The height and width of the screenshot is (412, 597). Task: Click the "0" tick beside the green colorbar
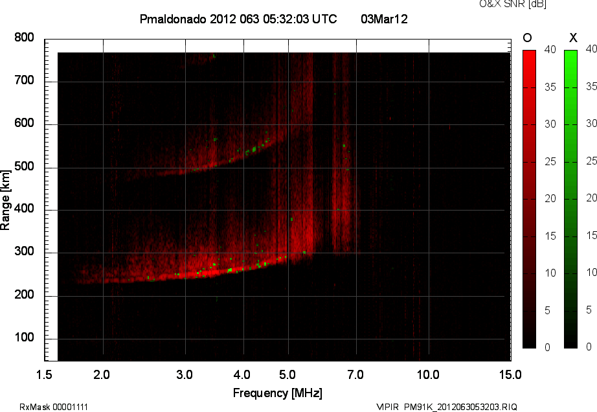(589, 347)
